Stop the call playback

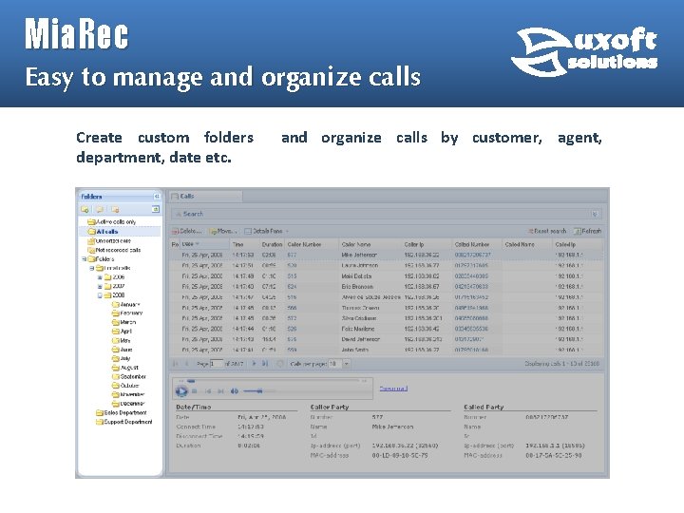point(195,391)
